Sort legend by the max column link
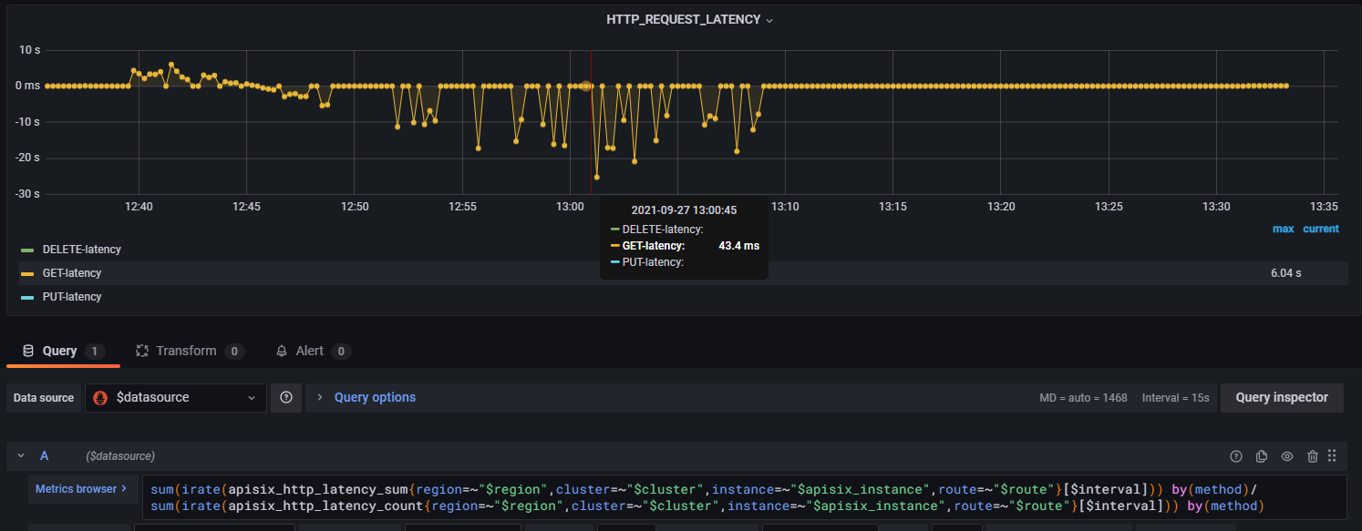Screen dimensions: 1362x531 [1283, 229]
